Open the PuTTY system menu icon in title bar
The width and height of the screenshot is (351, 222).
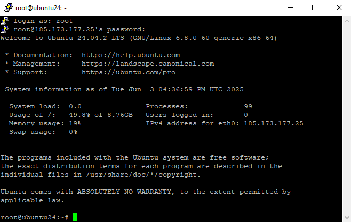[x=9, y=7]
